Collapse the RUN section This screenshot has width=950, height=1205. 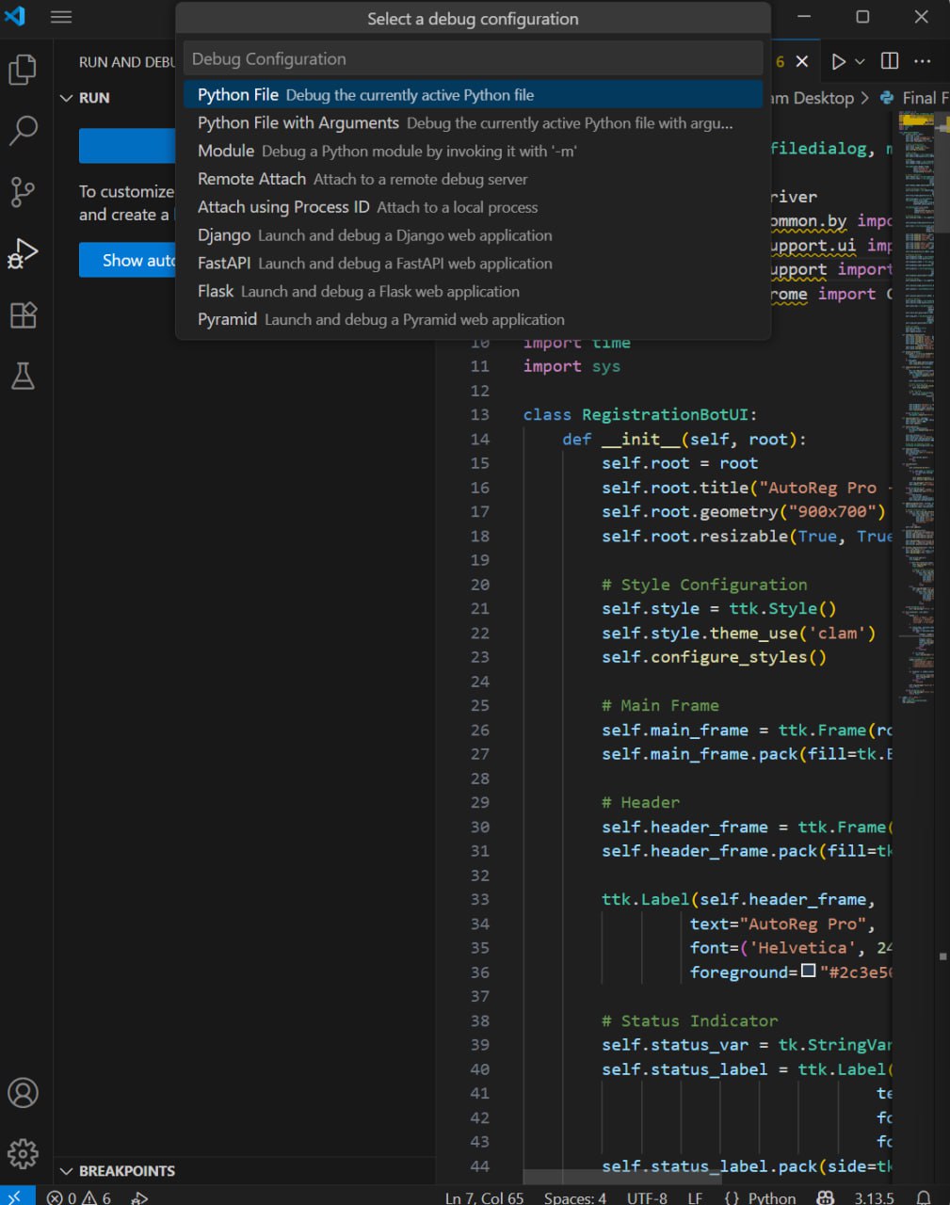85,98
